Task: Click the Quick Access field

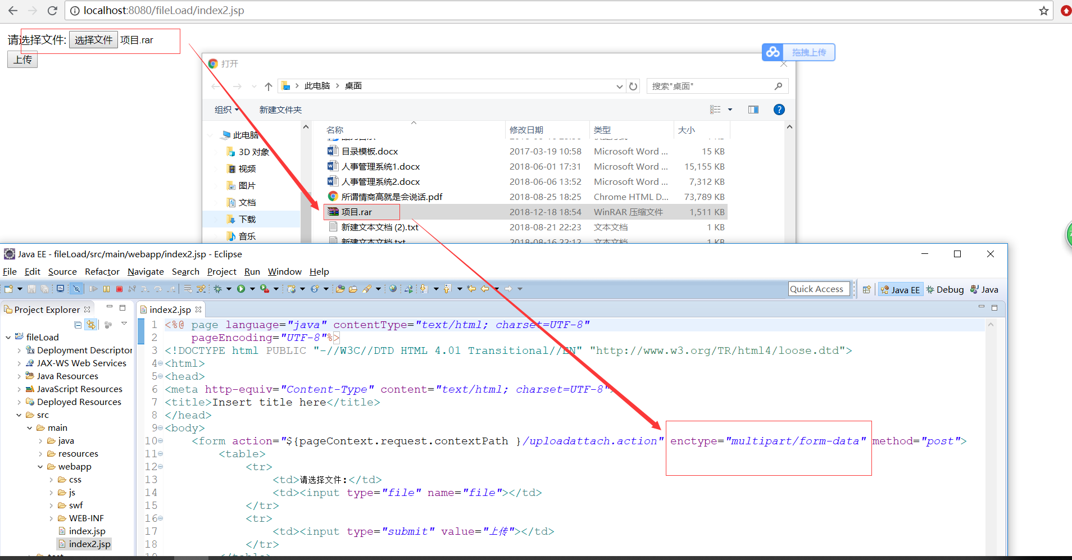Action: click(x=819, y=289)
